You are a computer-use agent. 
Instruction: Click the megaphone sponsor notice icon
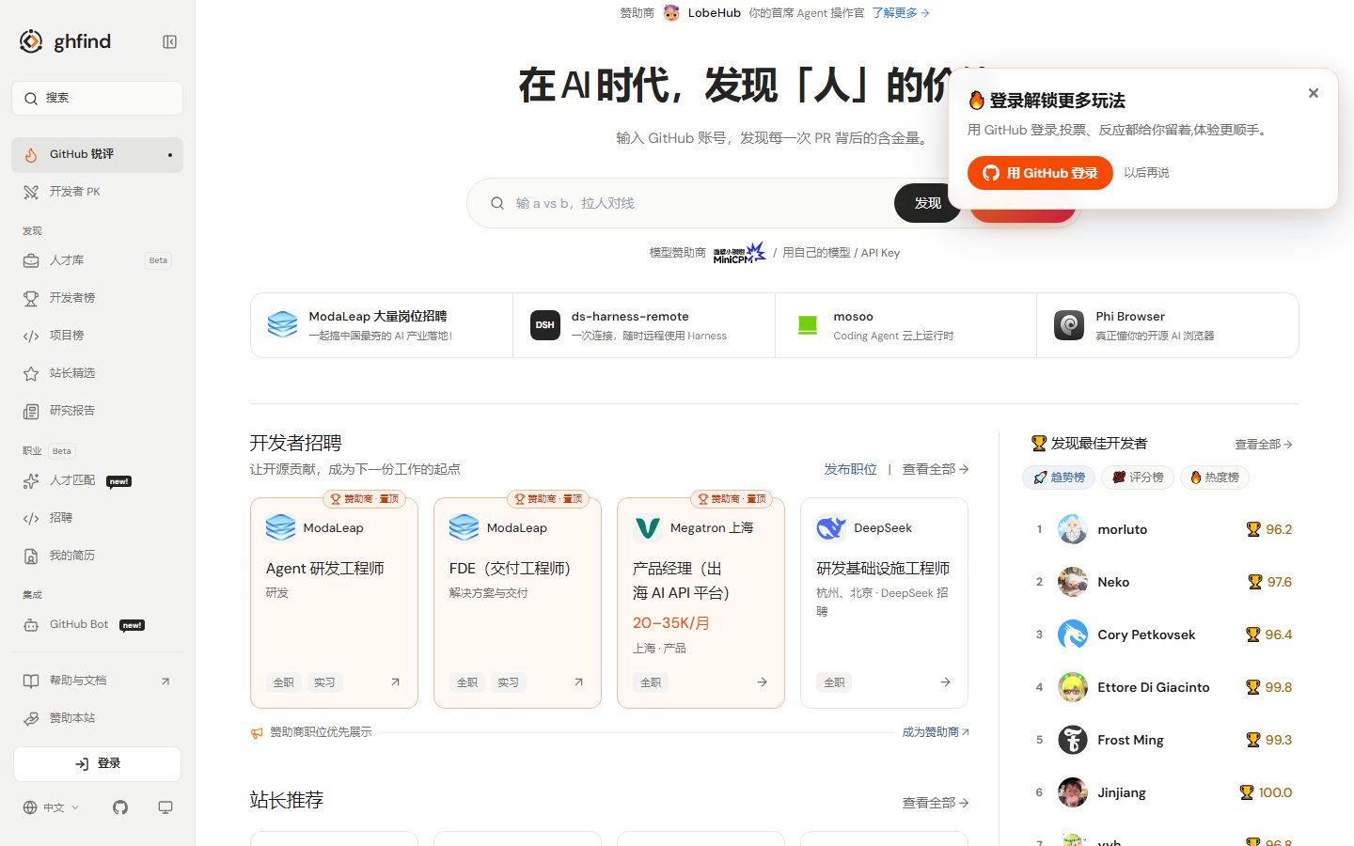(x=257, y=732)
